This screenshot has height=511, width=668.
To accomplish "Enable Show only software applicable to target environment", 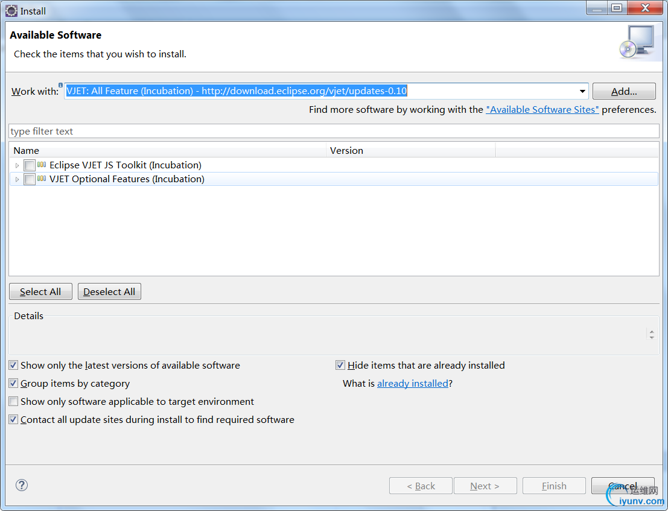I will click(x=14, y=402).
